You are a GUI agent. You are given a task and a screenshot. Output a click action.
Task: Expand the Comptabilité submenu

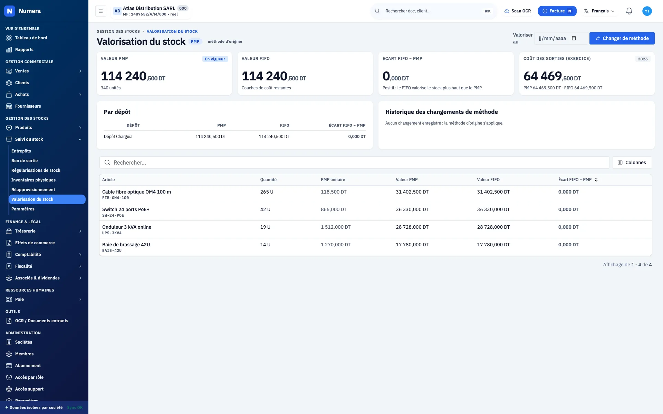pyautogui.click(x=44, y=255)
